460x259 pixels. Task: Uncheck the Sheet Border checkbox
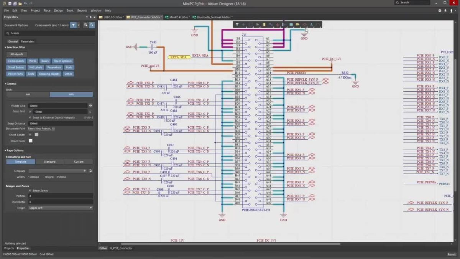coord(30,135)
